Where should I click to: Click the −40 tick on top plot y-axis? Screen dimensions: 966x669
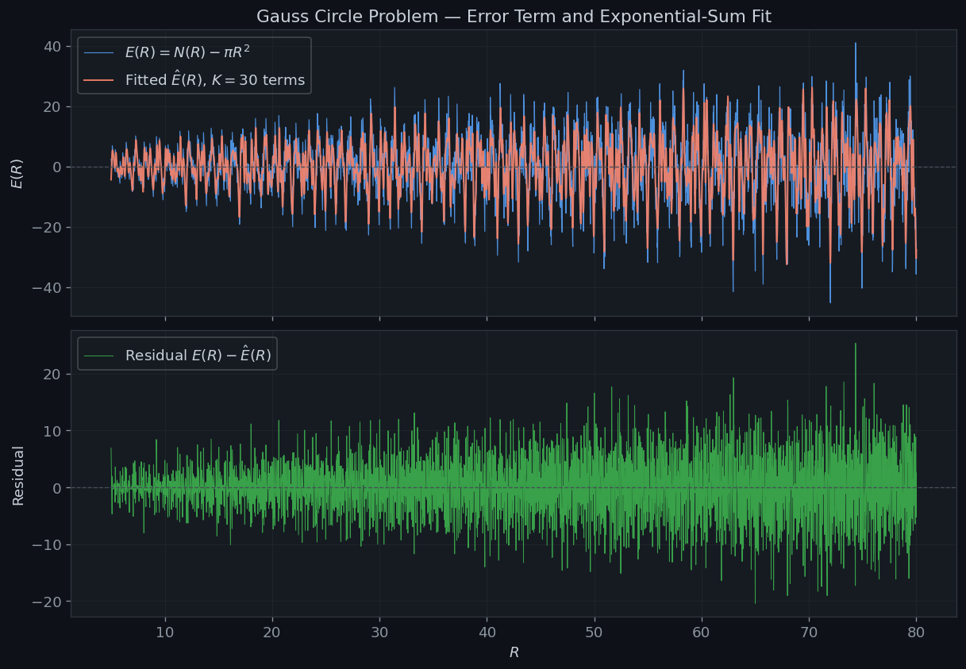coord(46,287)
